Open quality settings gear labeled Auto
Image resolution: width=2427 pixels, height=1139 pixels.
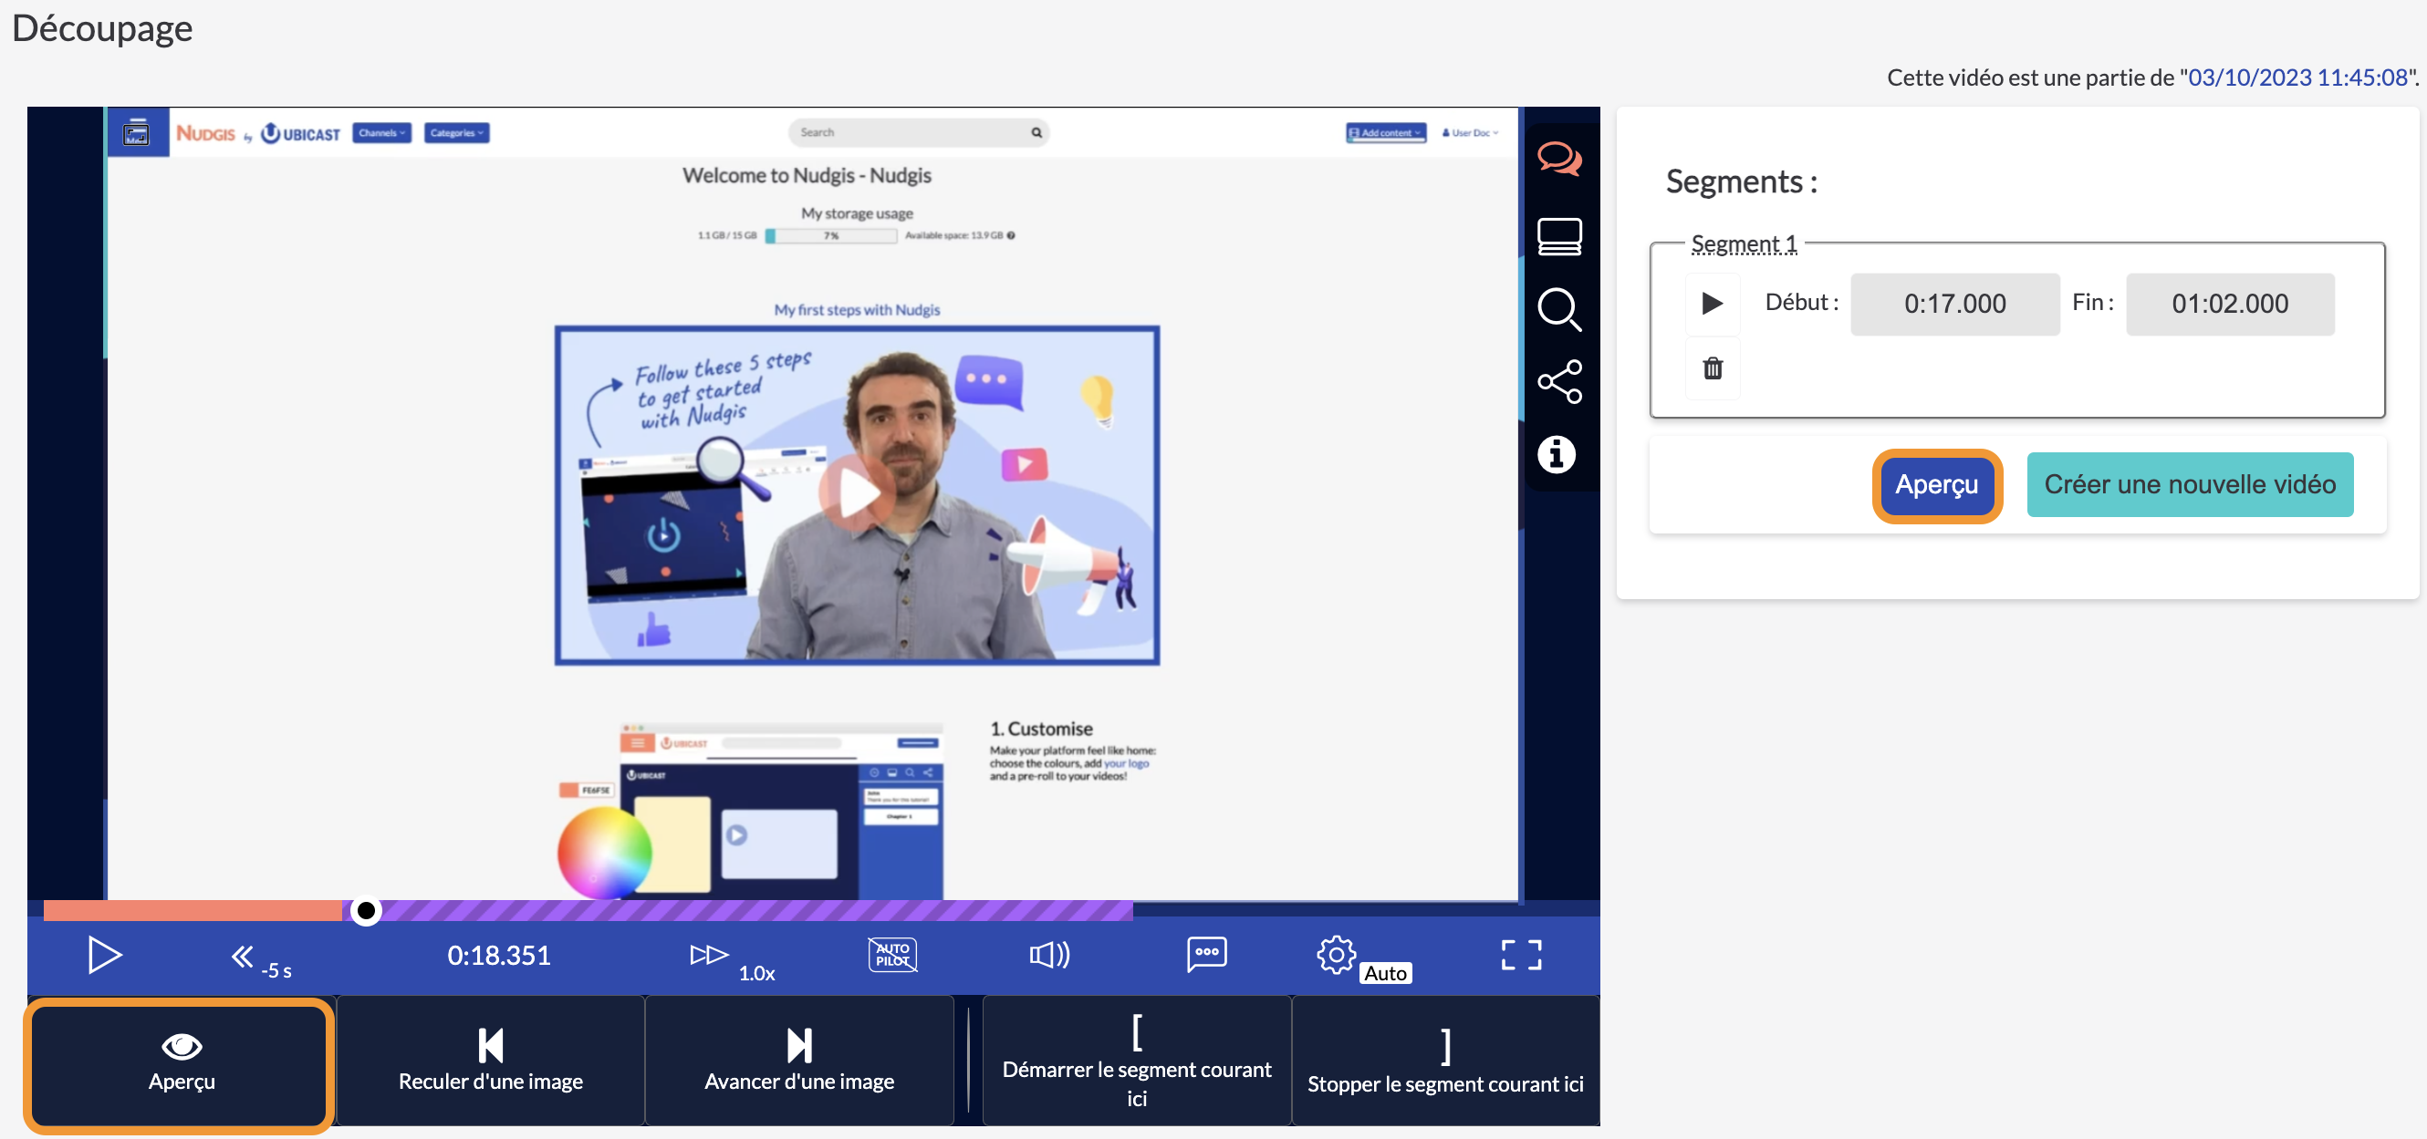click(1362, 958)
